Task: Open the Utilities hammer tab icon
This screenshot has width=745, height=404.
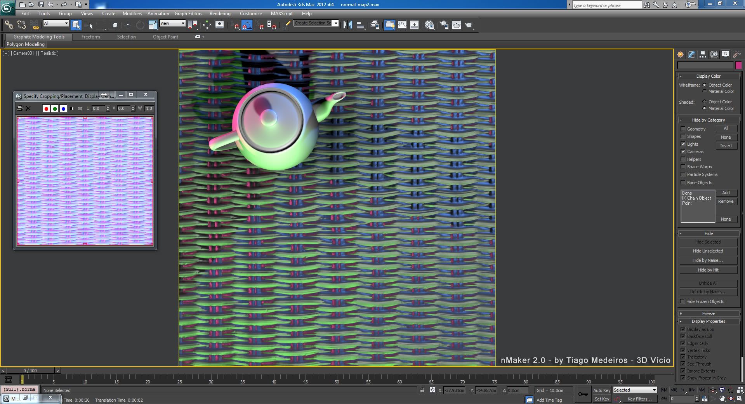Action: [x=736, y=54]
